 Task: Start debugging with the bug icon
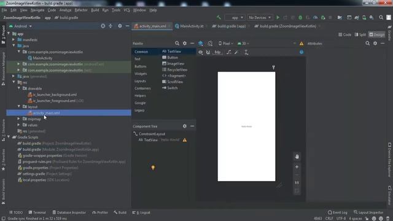click(300, 18)
